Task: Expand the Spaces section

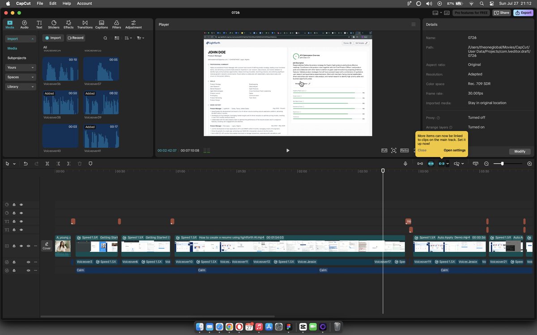Action: (x=21, y=77)
